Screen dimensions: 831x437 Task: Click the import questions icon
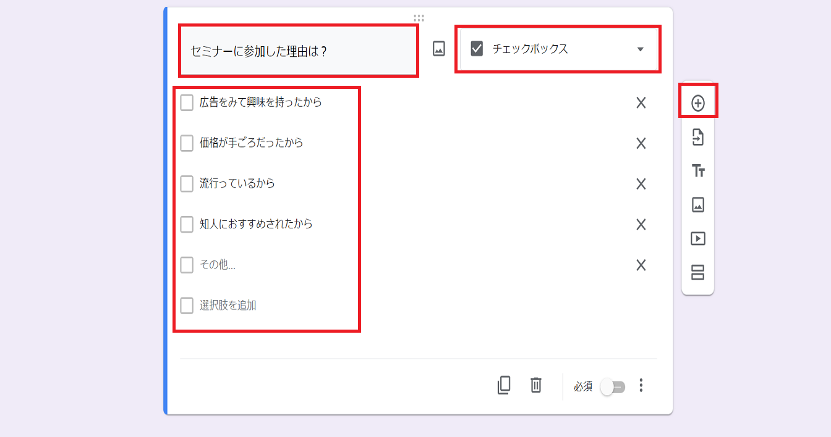point(697,137)
